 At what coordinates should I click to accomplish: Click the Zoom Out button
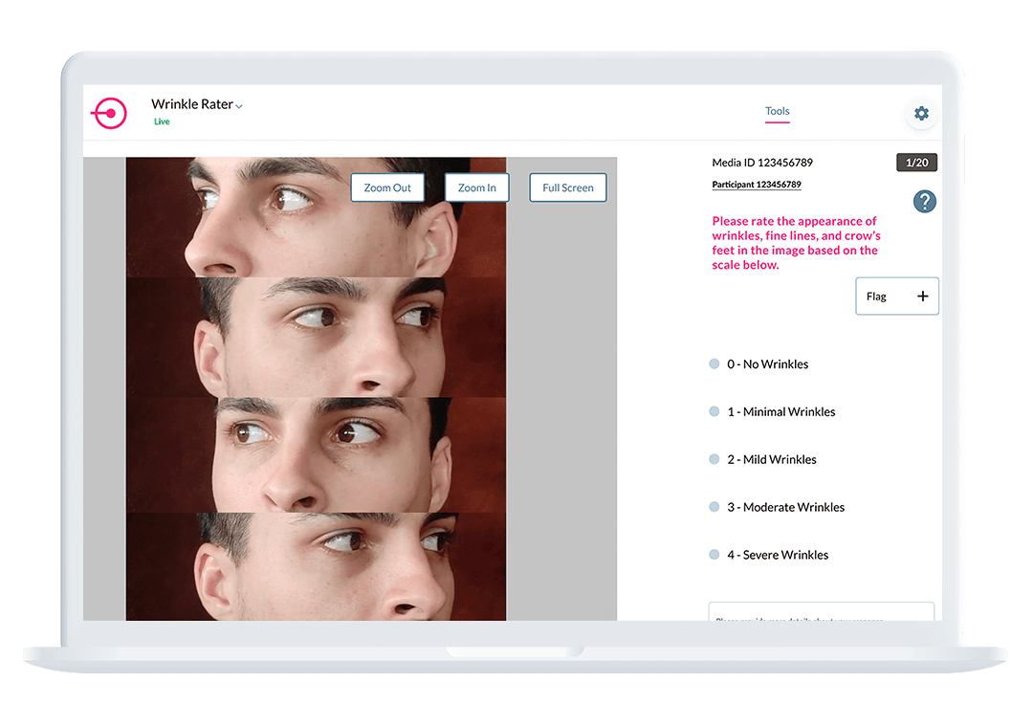pos(387,187)
